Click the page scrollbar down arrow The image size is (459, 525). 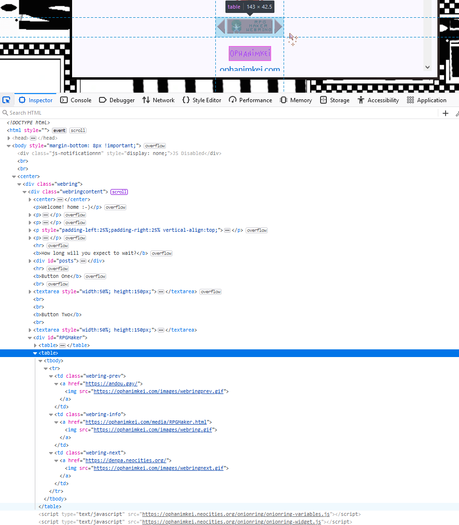coord(427,68)
